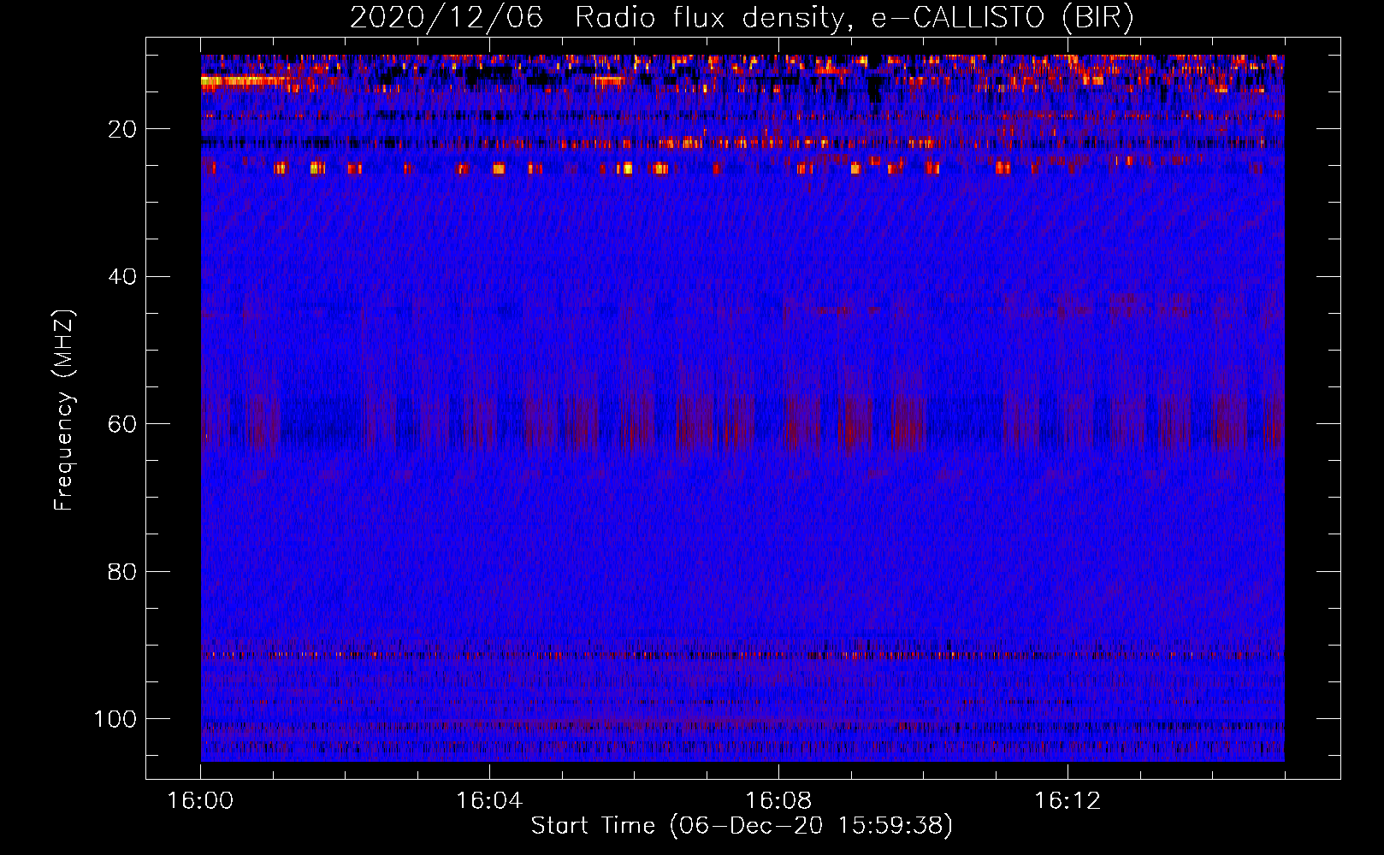Click the "16:00" time tick label
This screenshot has width=1384, height=855.
point(200,800)
